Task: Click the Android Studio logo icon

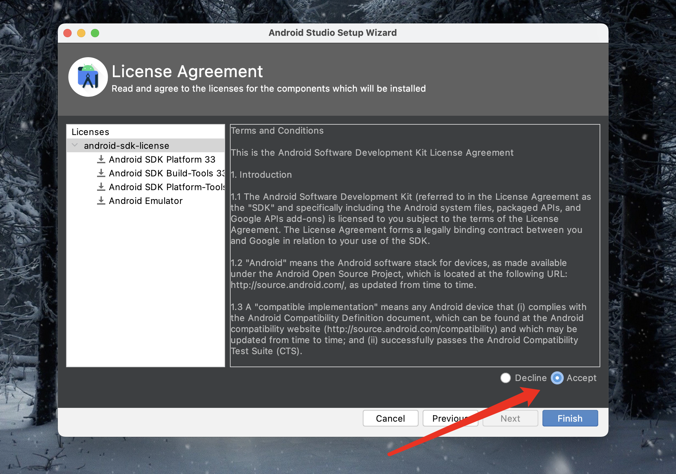Action: pyautogui.click(x=88, y=77)
